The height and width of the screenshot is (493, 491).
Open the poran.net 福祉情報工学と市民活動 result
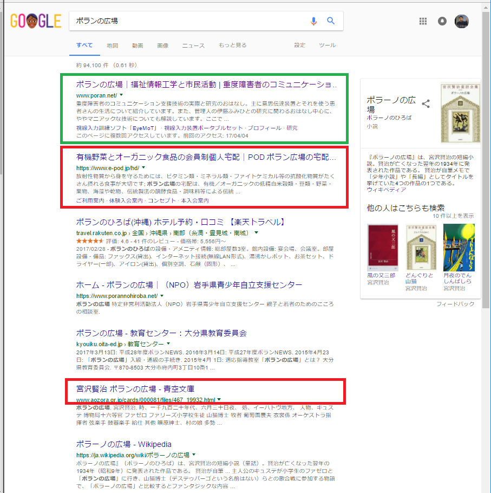coord(206,85)
